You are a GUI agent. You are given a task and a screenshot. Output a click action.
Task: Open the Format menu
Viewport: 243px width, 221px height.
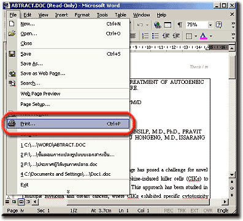pos(82,15)
